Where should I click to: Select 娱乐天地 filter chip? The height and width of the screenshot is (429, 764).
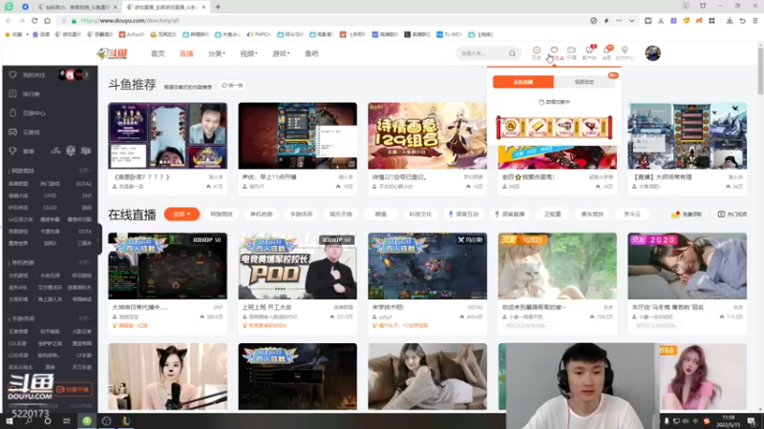(341, 214)
